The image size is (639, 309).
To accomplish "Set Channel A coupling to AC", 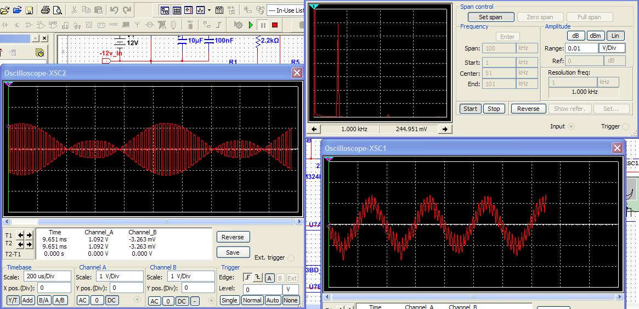I will click(x=83, y=300).
